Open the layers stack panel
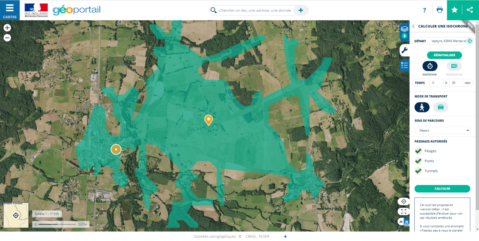 pyautogui.click(x=404, y=30)
